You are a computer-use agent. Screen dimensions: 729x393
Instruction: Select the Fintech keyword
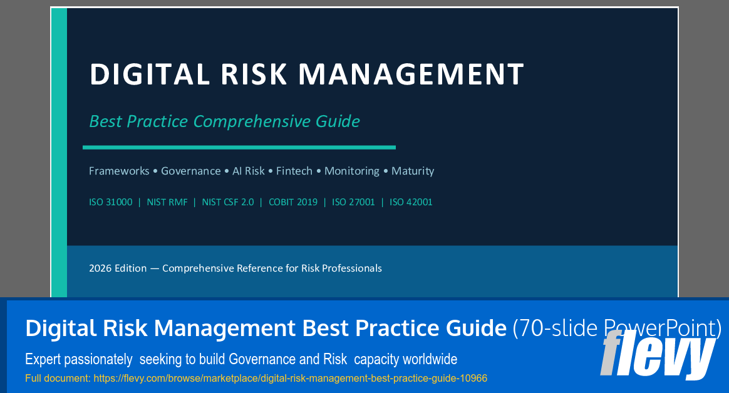[294, 170]
